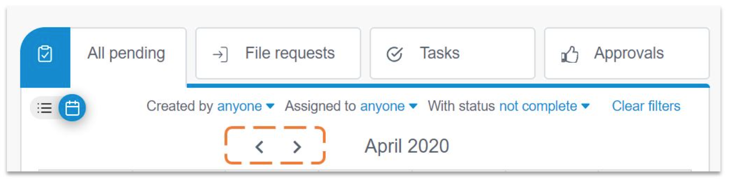Open the Tasks tab
This screenshot has height=186, width=733.
[x=453, y=53]
